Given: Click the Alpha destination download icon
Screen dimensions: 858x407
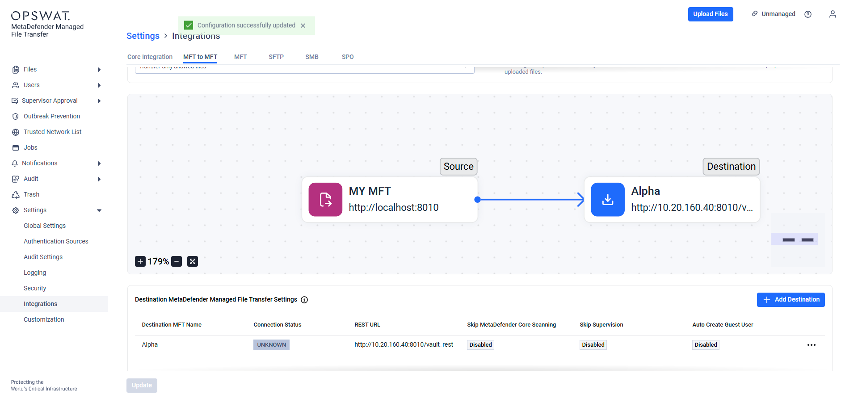Looking at the screenshot, I should 608,200.
